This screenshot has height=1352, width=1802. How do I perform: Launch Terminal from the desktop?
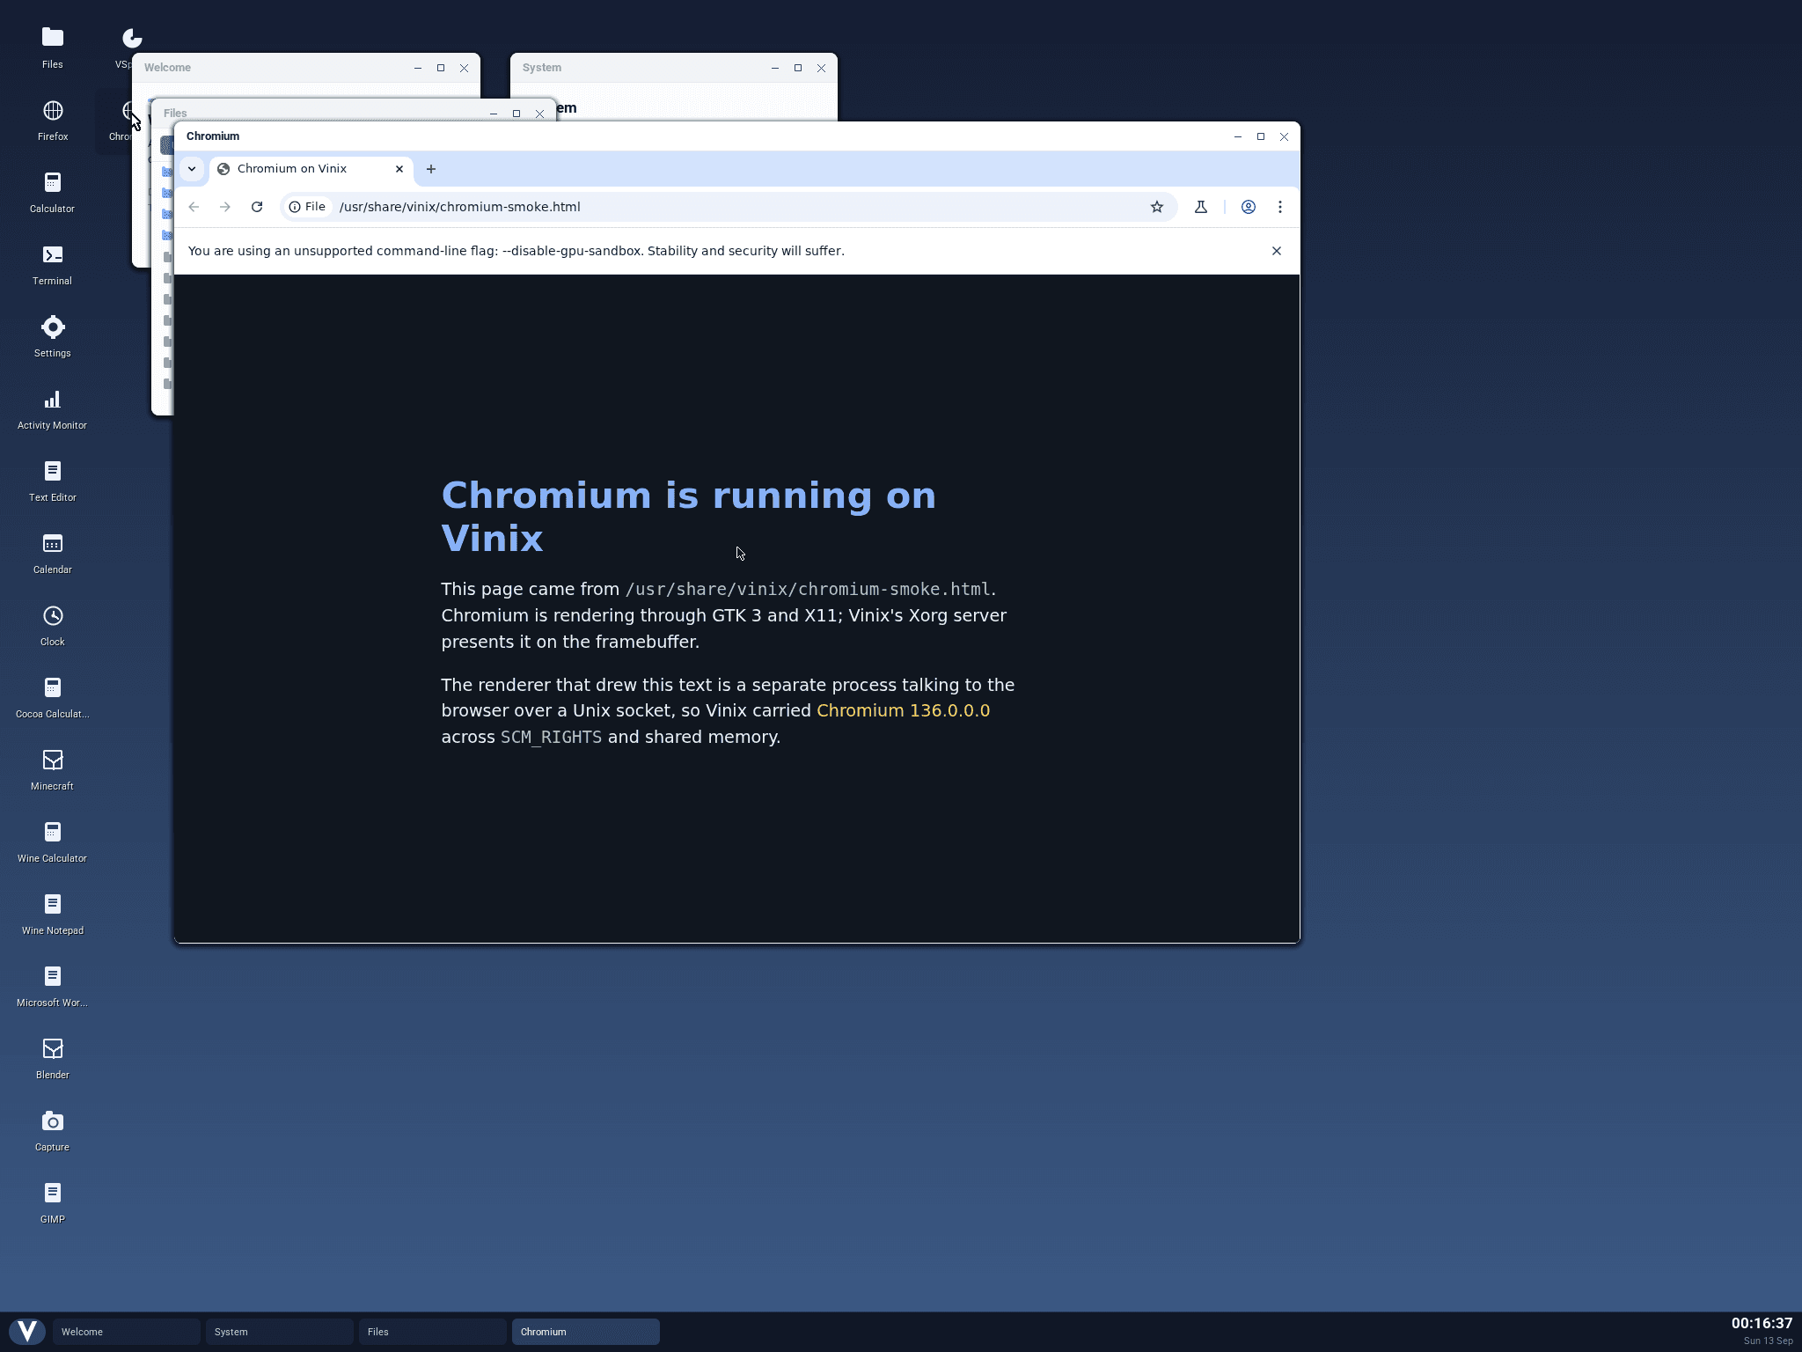(x=53, y=263)
